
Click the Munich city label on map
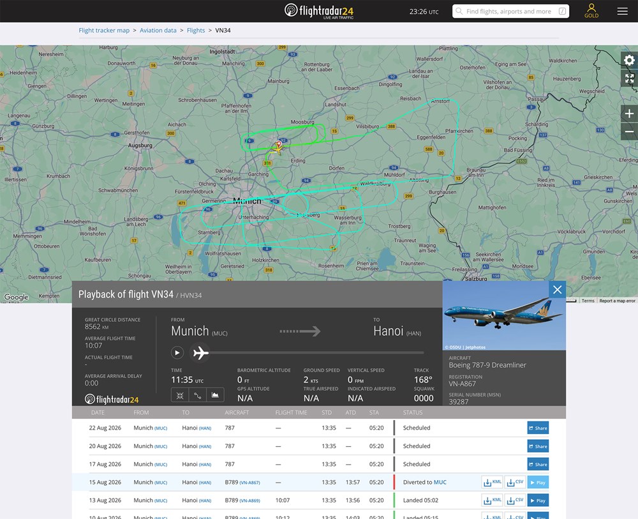(247, 200)
